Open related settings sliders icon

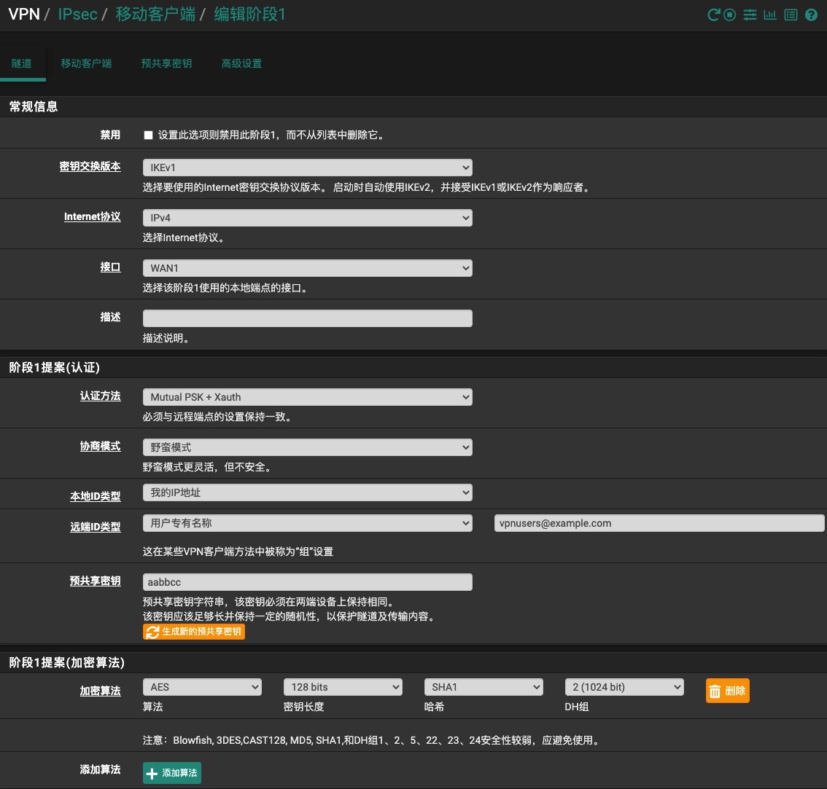[750, 15]
